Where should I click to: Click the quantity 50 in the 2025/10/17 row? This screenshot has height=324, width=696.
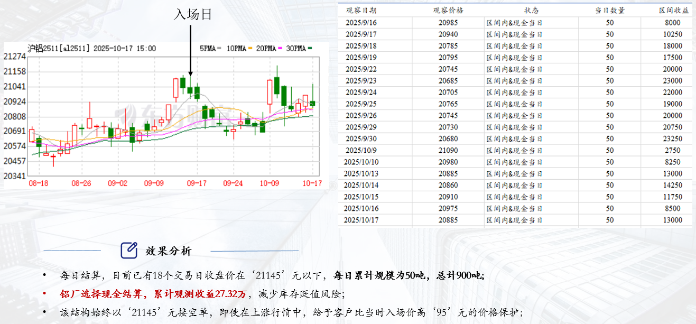click(610, 220)
